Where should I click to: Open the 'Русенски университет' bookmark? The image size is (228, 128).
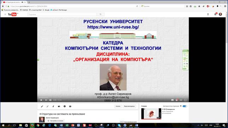click(x=10, y=10)
